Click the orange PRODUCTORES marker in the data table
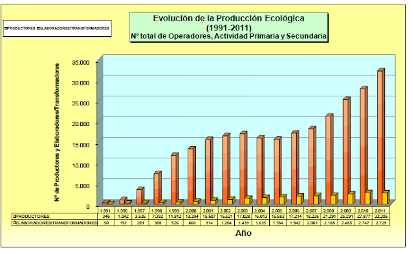Image resolution: width=414 pixels, height=254 pixels. coord(14,217)
